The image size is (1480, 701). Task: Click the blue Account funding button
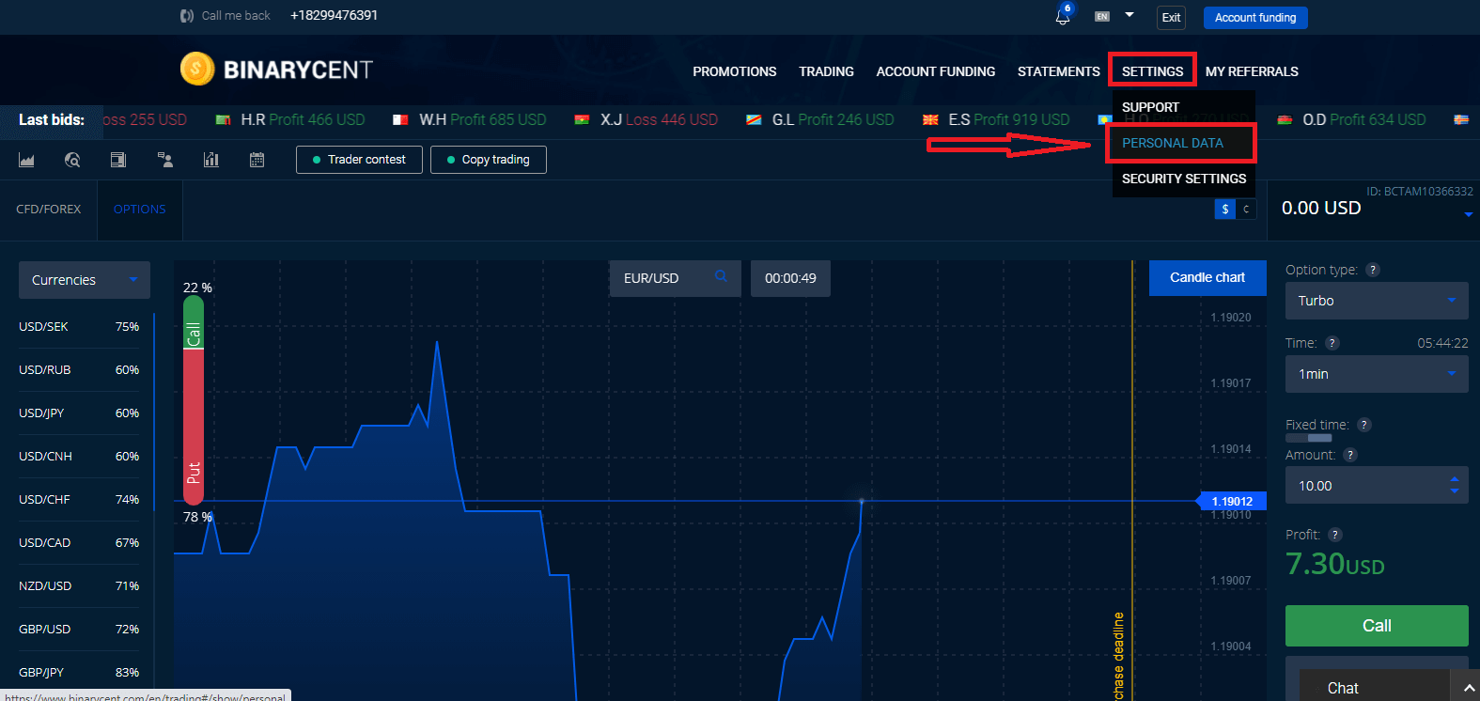coord(1255,17)
